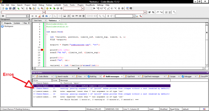Click the red error marker on line 11
Viewport: 209px width, 111px height.
(x=42, y=50)
